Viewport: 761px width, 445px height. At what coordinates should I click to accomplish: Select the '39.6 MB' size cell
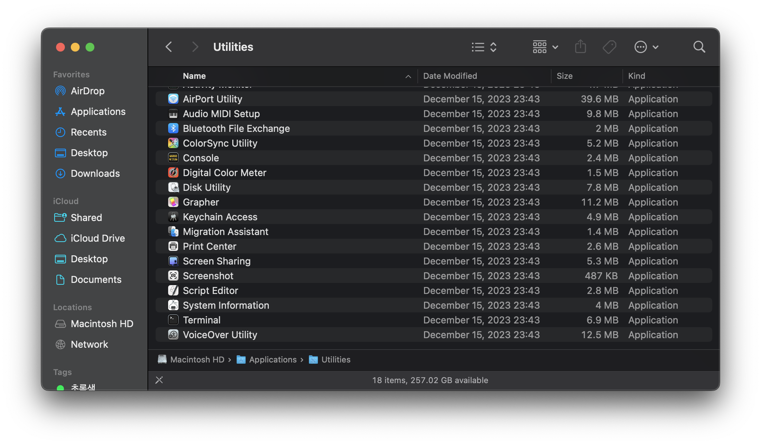tap(600, 99)
